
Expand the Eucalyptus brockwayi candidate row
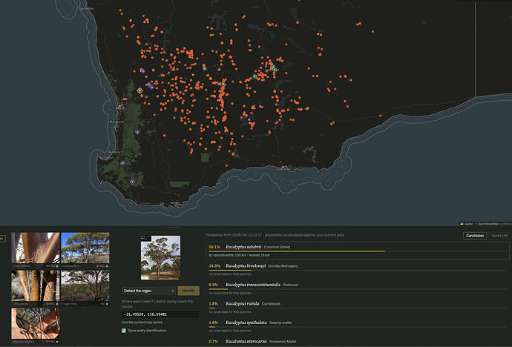357,270
